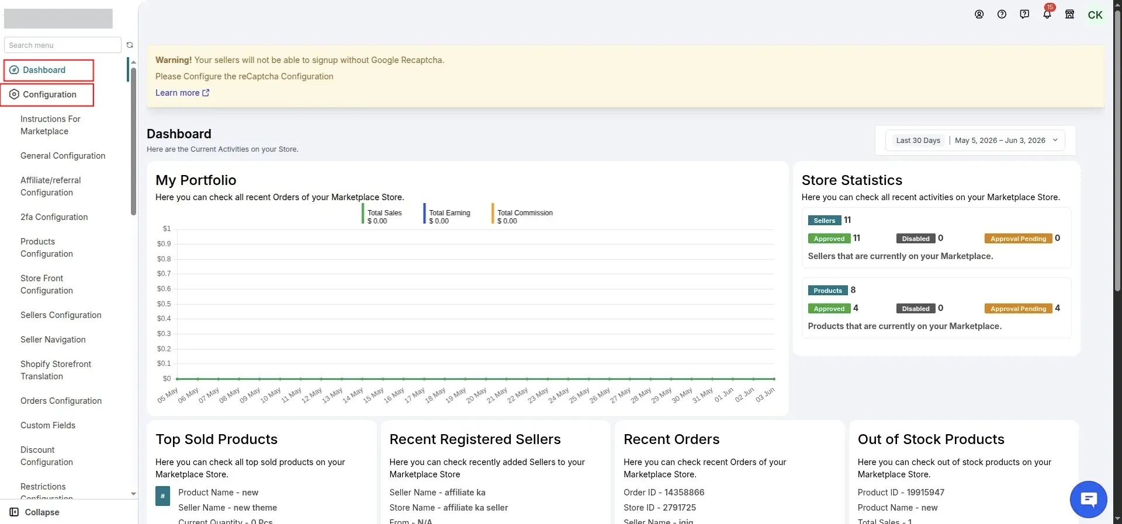Click the Out of Stock Products heading
This screenshot has height=524, width=1122.
(x=931, y=439)
